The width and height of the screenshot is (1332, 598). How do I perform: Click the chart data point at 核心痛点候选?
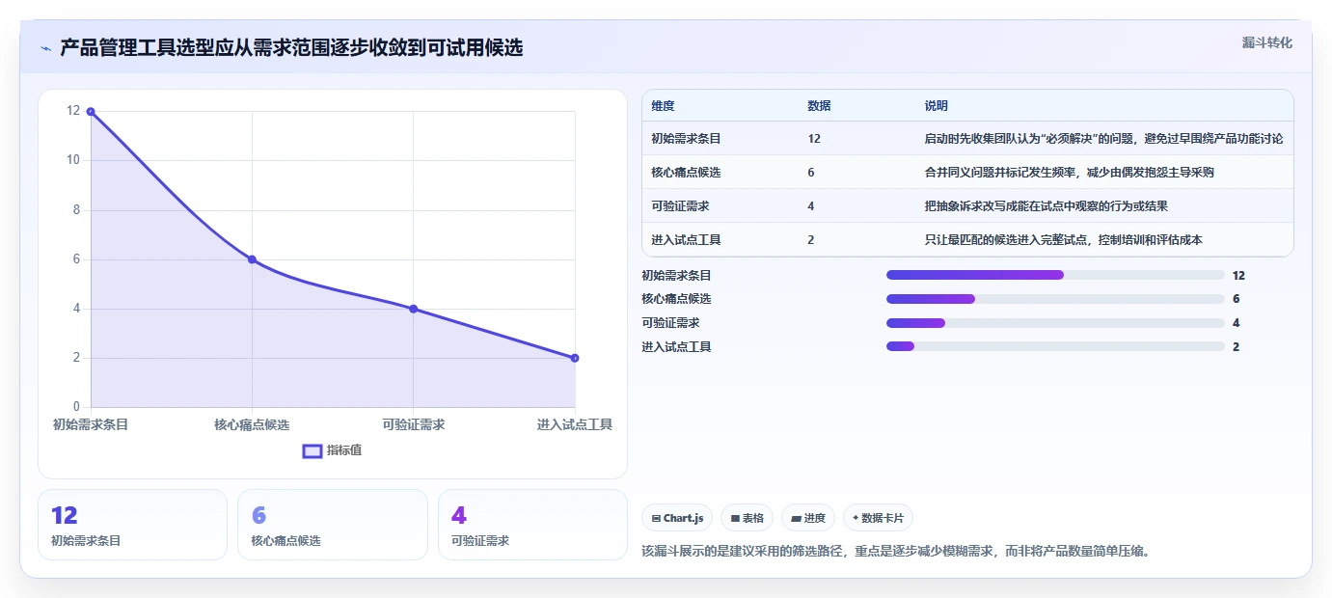click(252, 259)
